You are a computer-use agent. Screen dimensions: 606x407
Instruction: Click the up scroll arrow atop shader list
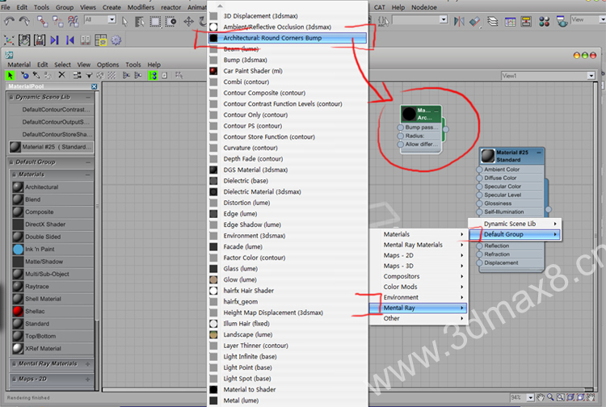coord(220,6)
